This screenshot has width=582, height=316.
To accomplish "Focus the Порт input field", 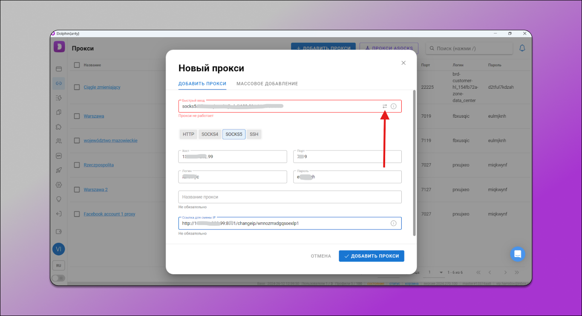I will pyautogui.click(x=347, y=157).
